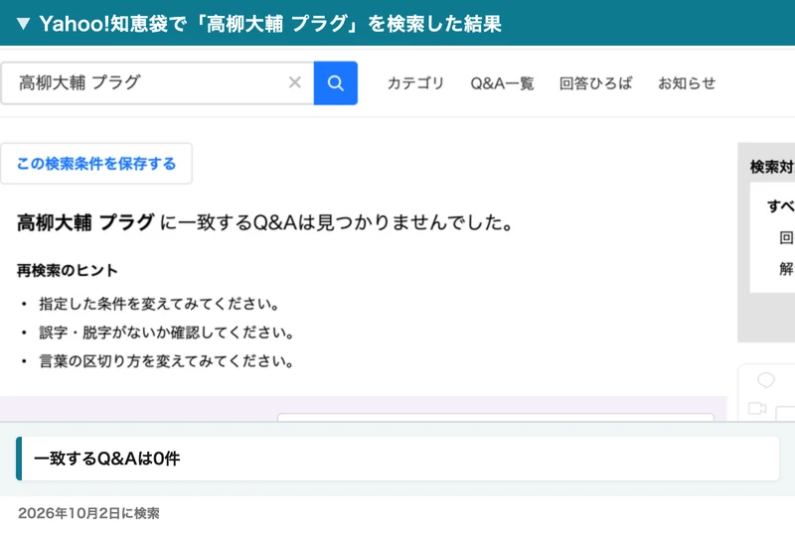The image size is (795, 534).
Task: Open the カテゴリ menu item
Action: 415,83
